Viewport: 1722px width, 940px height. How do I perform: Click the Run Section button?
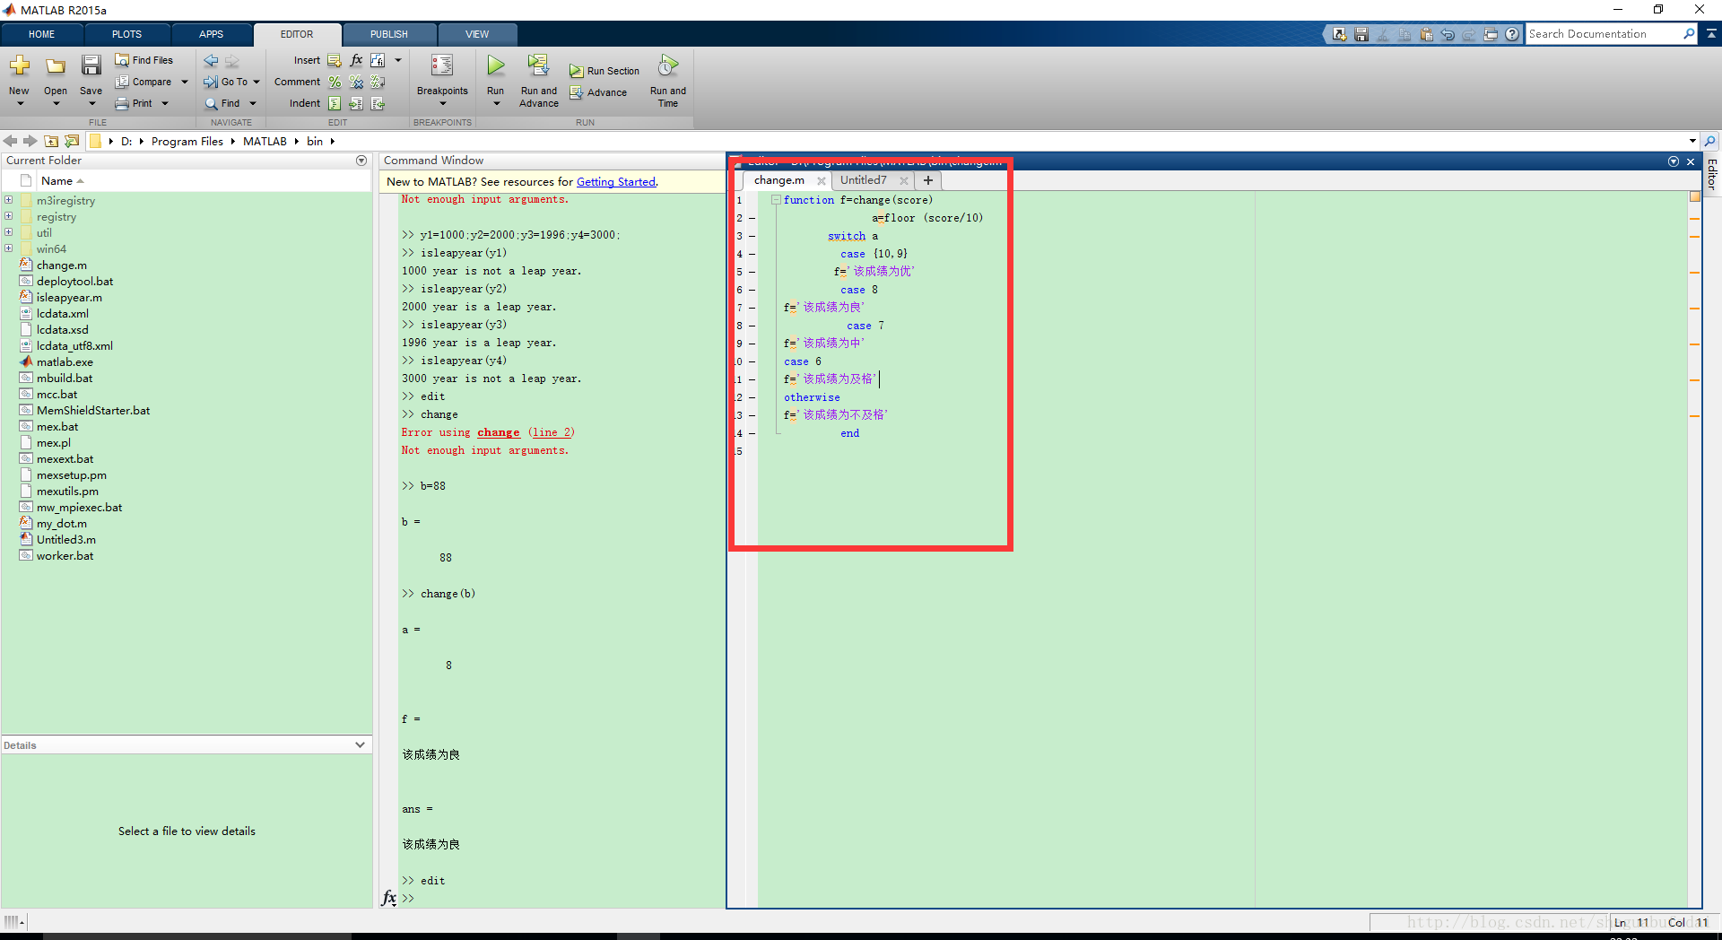point(604,71)
